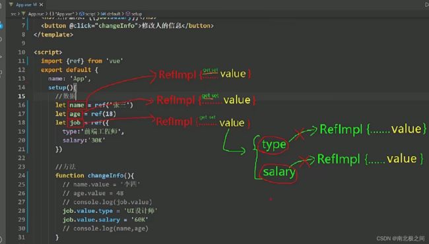Click commented console.log(name,age) line
Viewport: 429px width, 244px height.
pyautogui.click(x=106, y=228)
